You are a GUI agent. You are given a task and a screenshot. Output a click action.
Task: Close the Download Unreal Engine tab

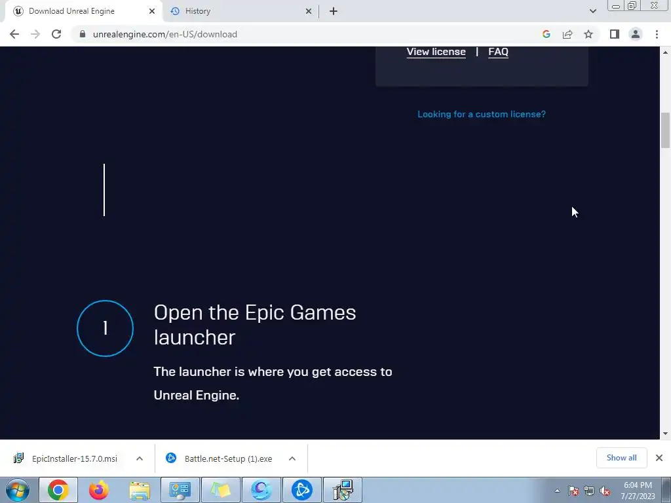tap(152, 11)
